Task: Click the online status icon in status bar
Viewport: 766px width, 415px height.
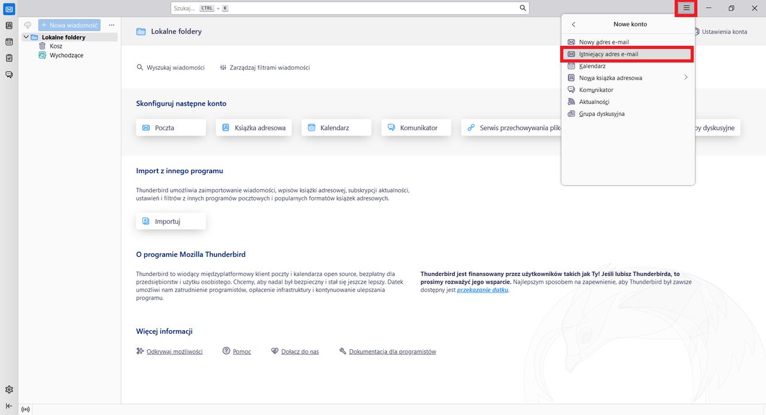Action: (25, 410)
